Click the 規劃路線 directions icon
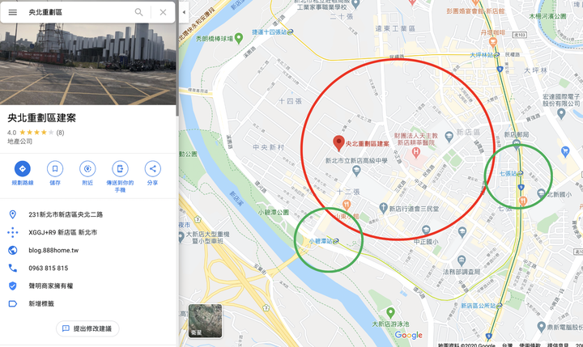This screenshot has height=347, width=583. [x=23, y=169]
